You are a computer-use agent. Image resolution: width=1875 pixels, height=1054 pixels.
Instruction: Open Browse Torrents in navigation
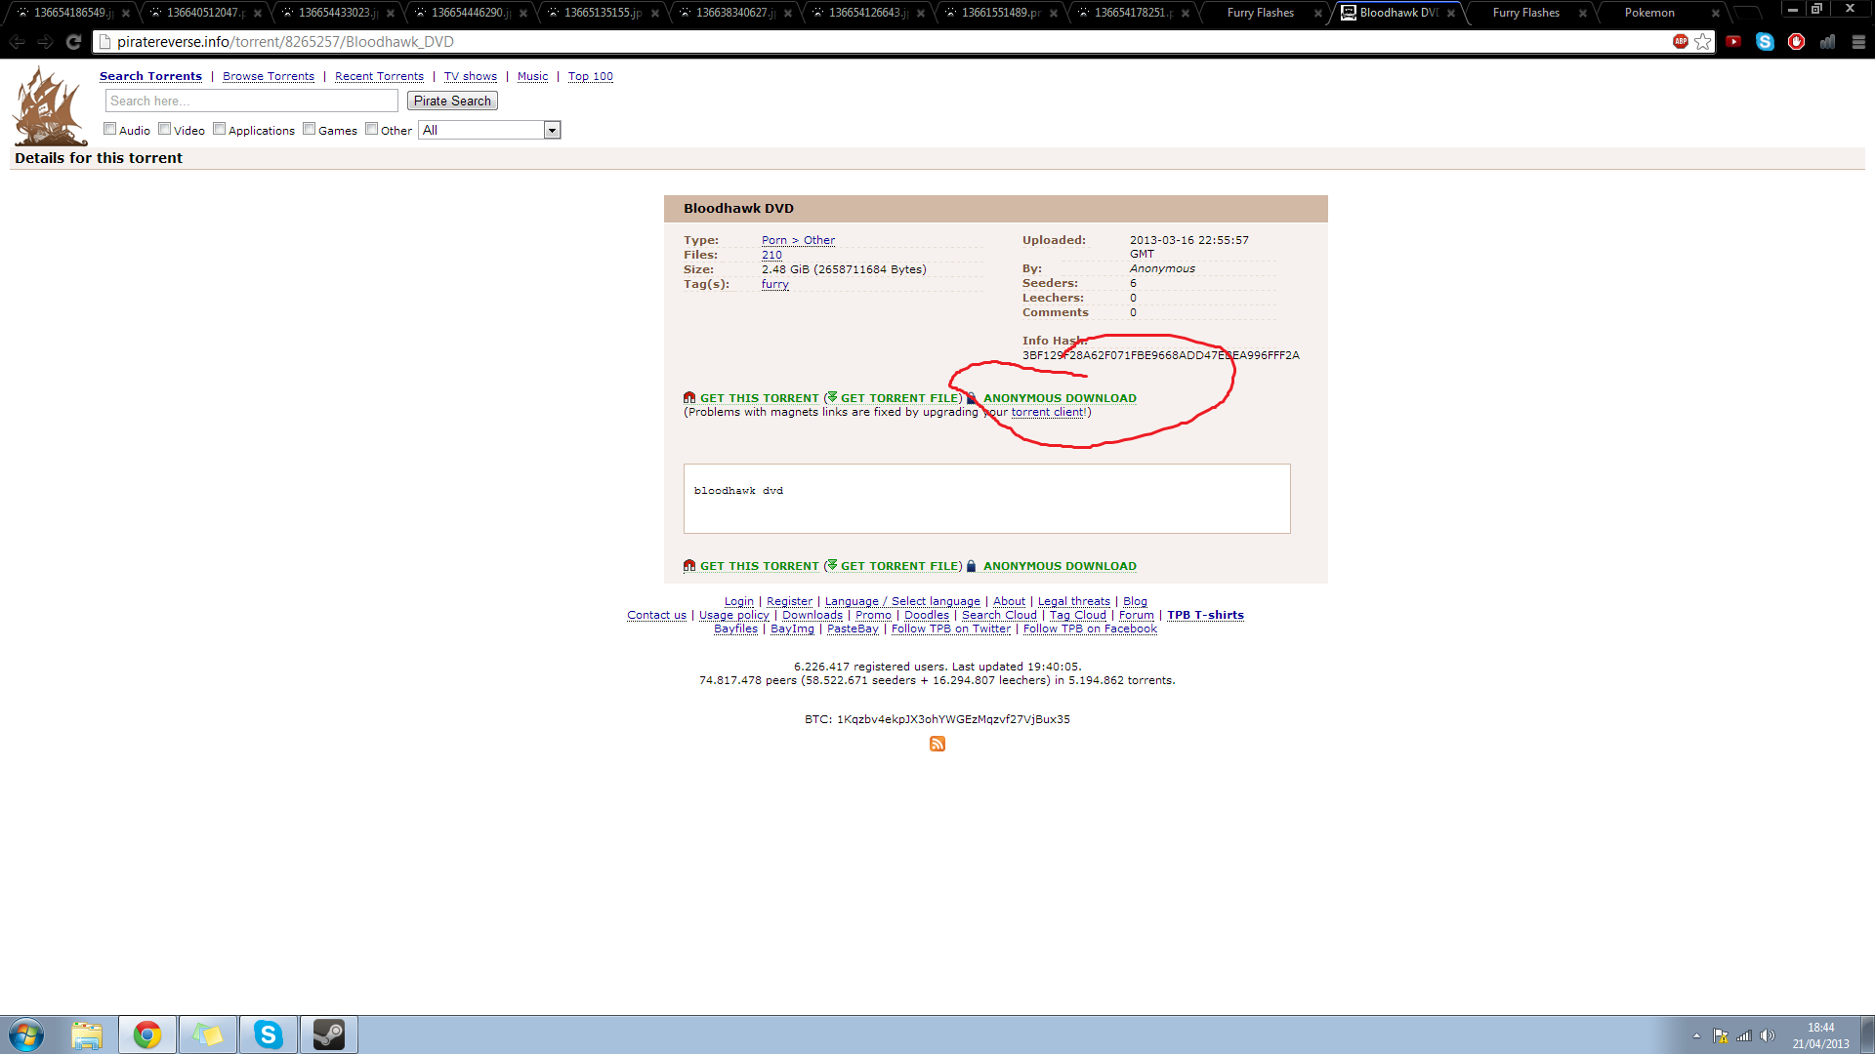pos(269,76)
